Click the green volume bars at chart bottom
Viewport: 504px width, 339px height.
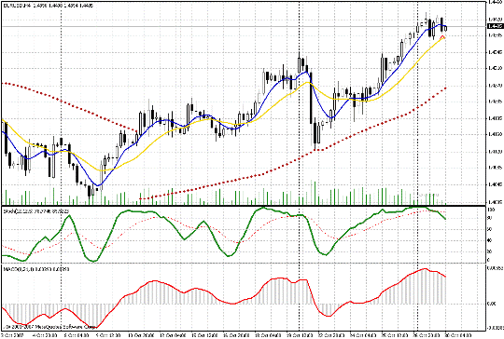coord(225,197)
